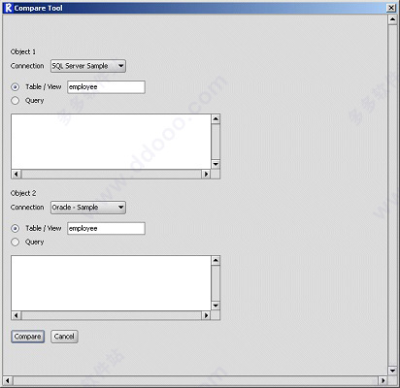Select Query radio under Object 2
Screen dimensions: 400x388
15,242
